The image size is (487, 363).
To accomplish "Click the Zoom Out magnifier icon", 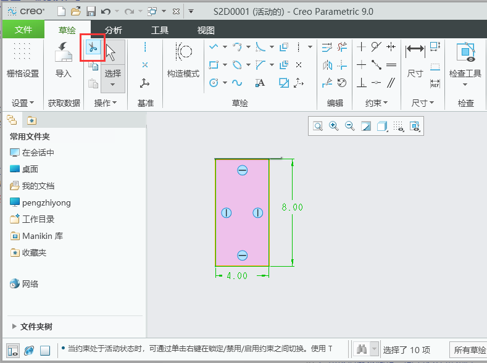I will (350, 126).
